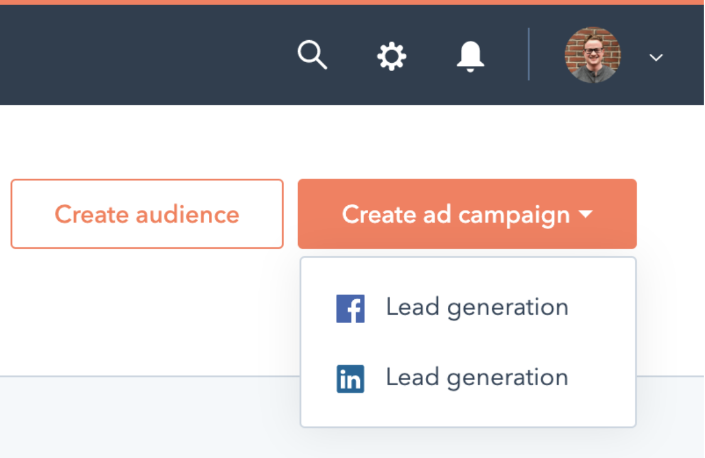Open search with the magnifier icon
705x458 pixels.
click(x=312, y=55)
